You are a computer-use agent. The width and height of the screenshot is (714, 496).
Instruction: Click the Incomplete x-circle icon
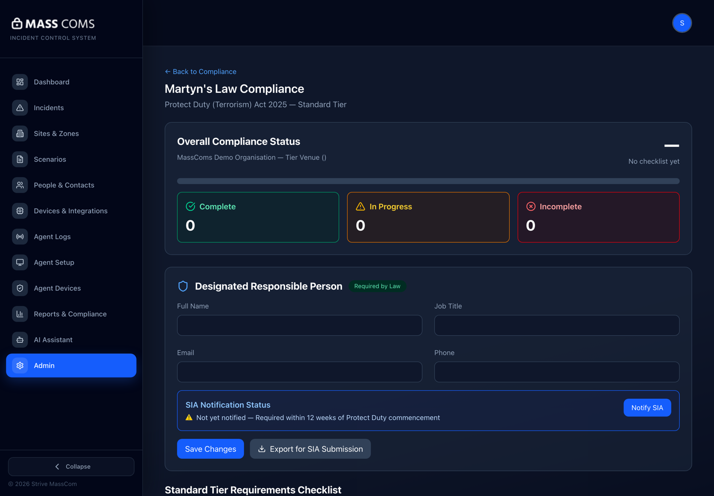[531, 206]
